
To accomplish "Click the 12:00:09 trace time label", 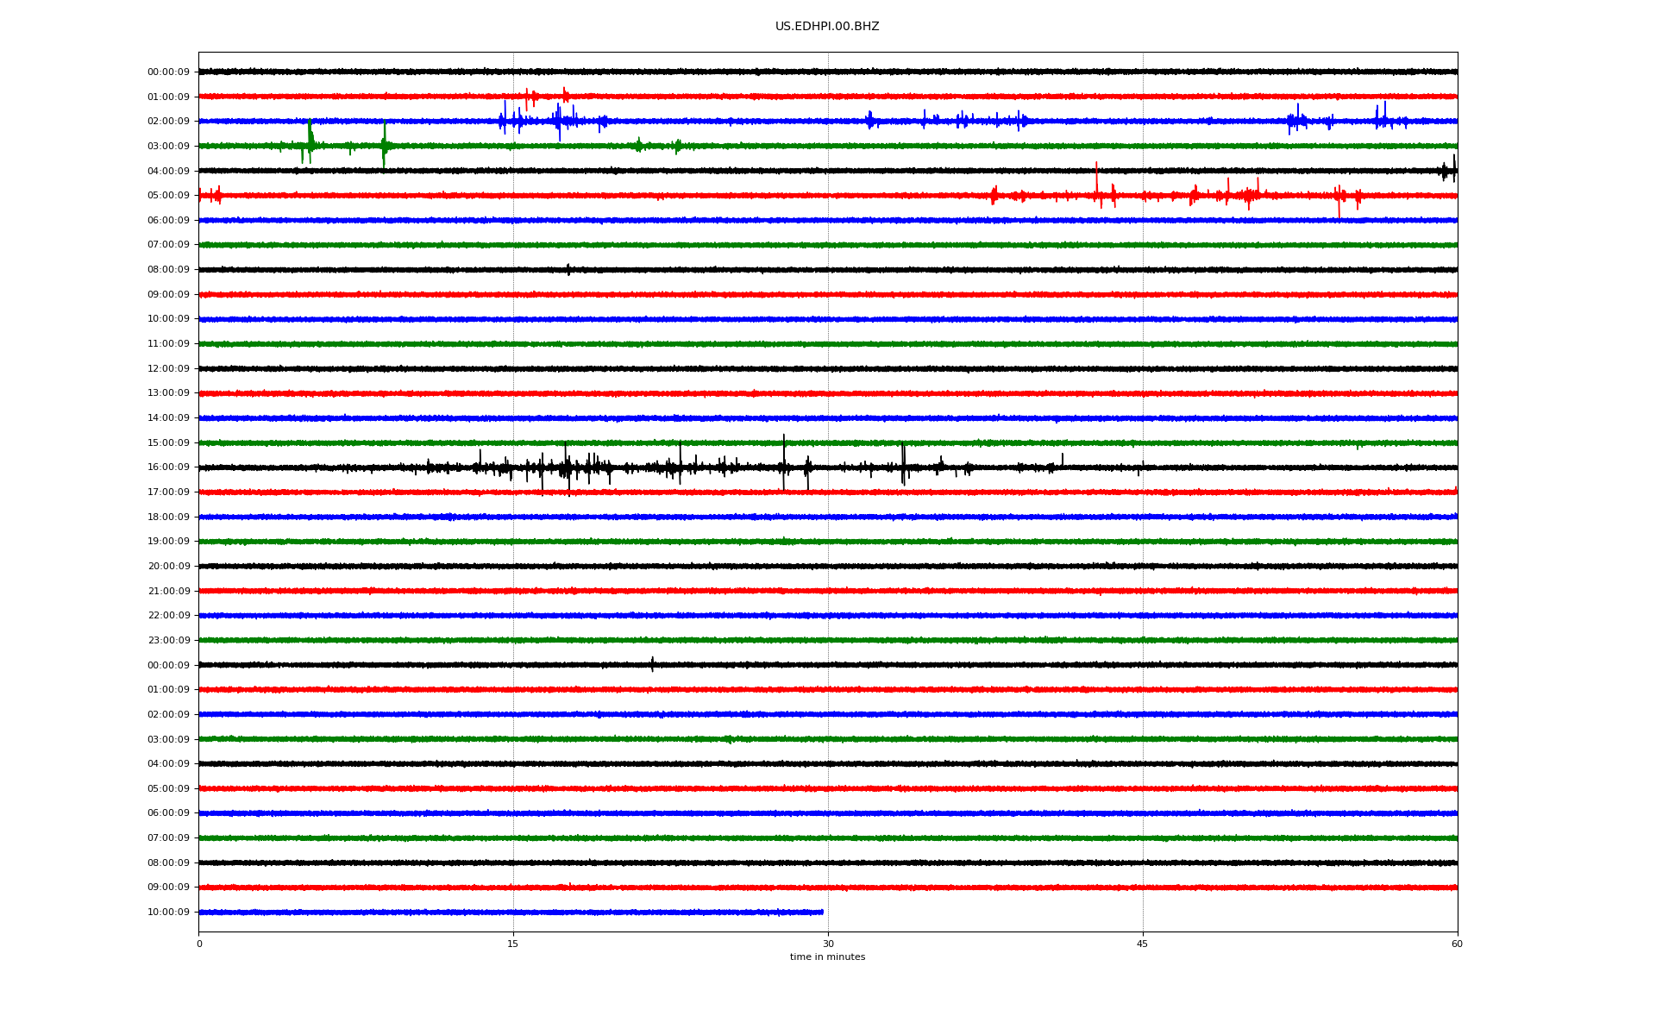I will point(168,369).
